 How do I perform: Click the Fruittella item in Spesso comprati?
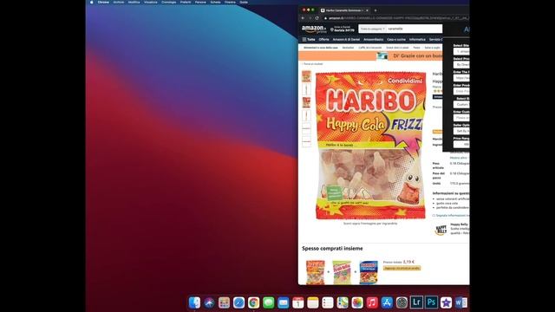(x=342, y=272)
